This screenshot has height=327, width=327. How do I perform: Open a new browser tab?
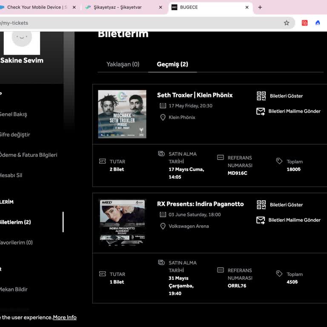260,7
